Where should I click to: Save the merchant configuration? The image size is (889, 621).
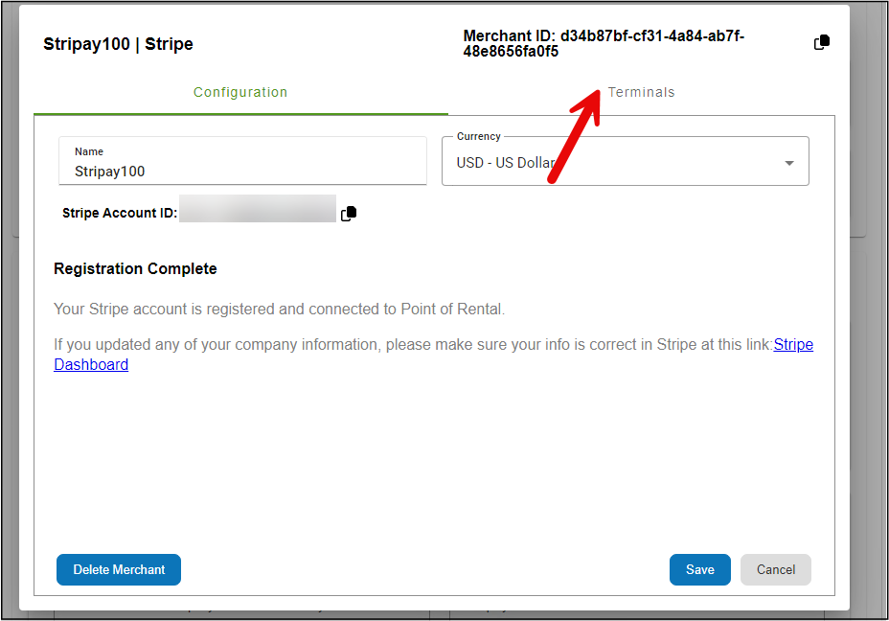[699, 569]
